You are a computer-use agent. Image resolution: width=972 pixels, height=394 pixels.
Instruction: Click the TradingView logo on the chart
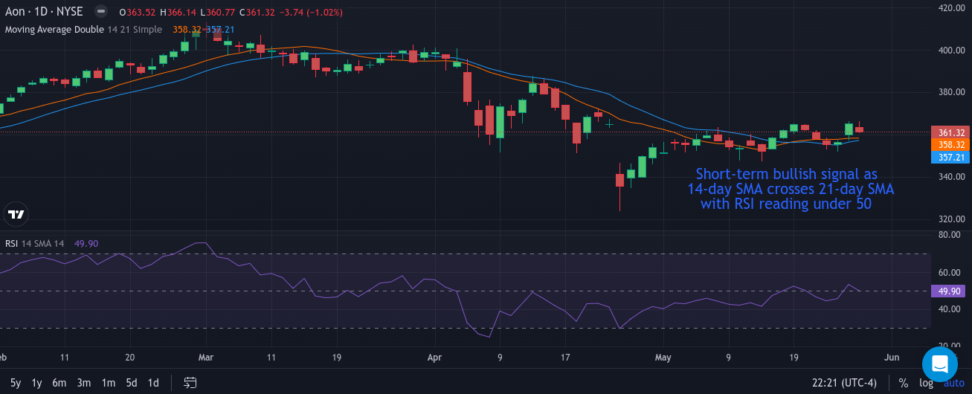point(16,214)
